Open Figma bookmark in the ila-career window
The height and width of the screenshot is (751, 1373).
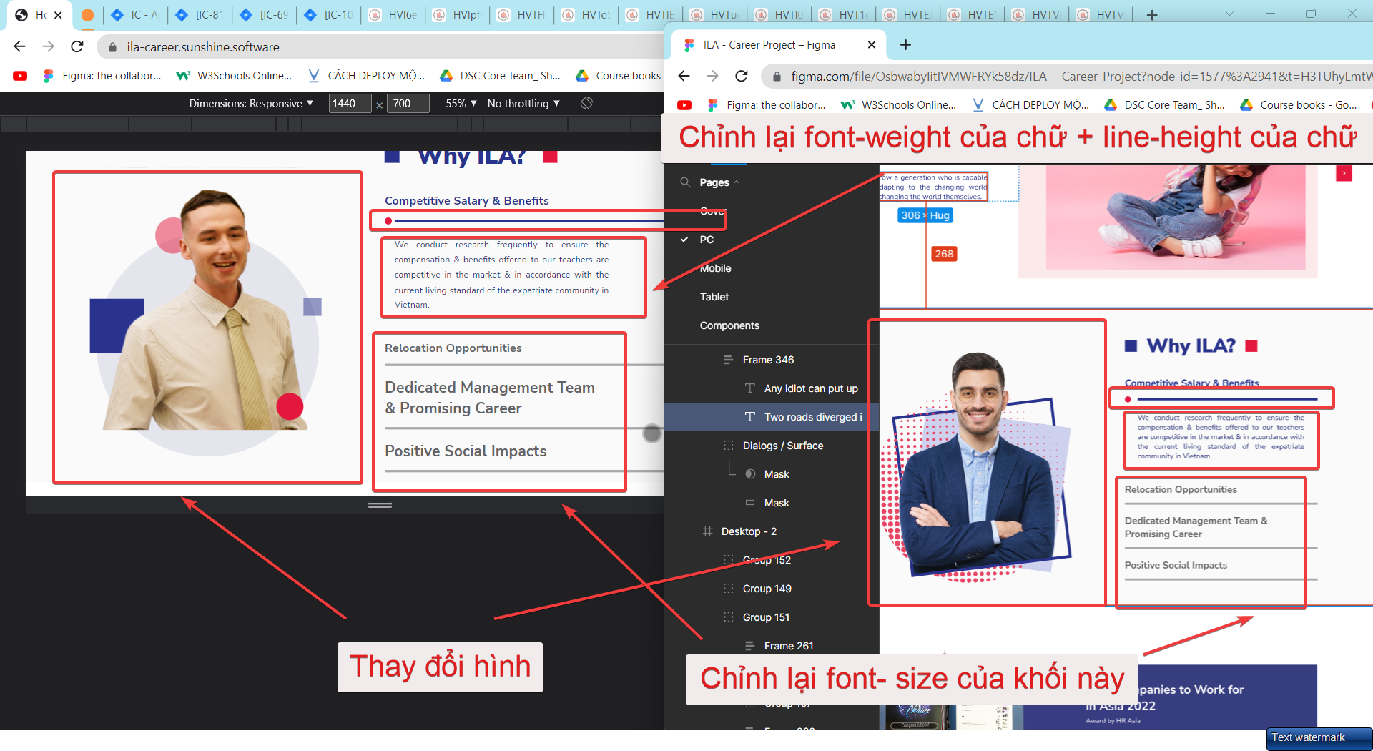point(103,76)
